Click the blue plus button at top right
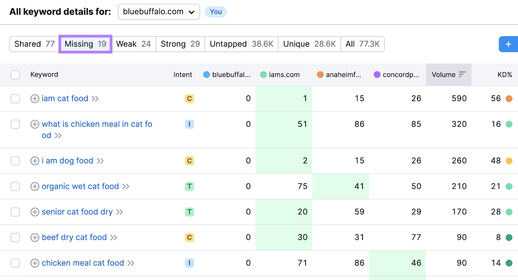This screenshot has width=518, height=280. (x=508, y=44)
